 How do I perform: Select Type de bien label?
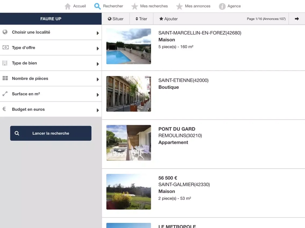[x=24, y=63]
